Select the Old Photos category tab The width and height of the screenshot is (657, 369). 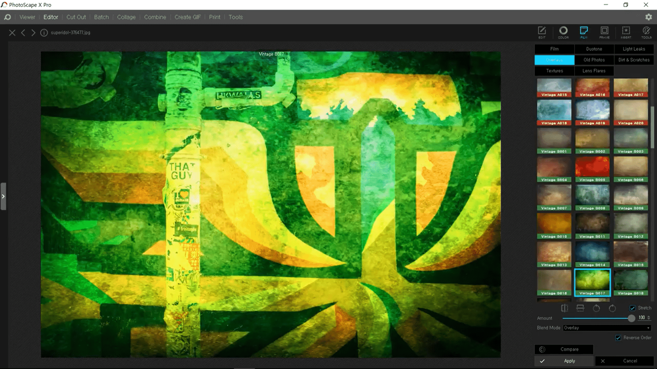click(594, 60)
